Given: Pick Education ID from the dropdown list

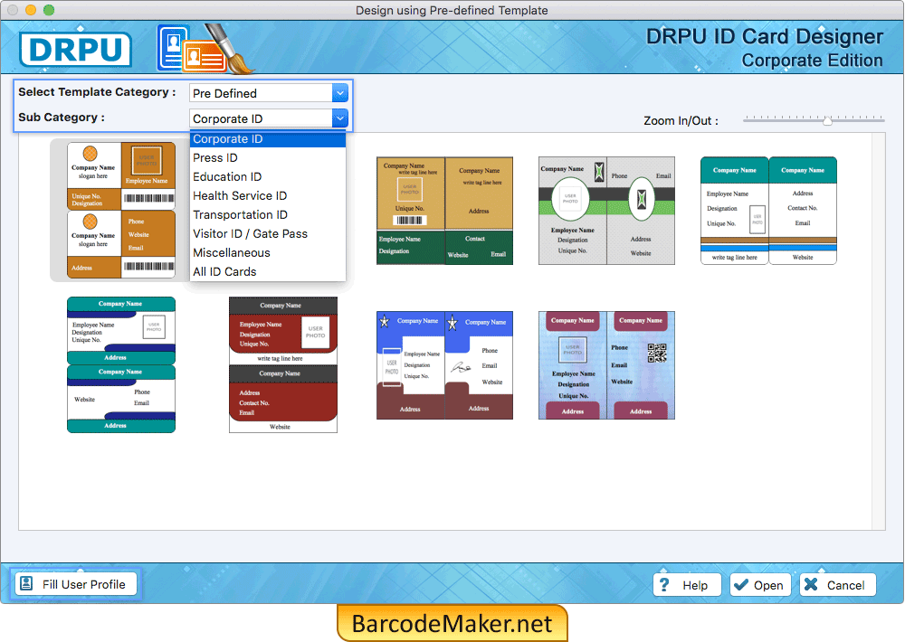Looking at the screenshot, I should coord(268,177).
